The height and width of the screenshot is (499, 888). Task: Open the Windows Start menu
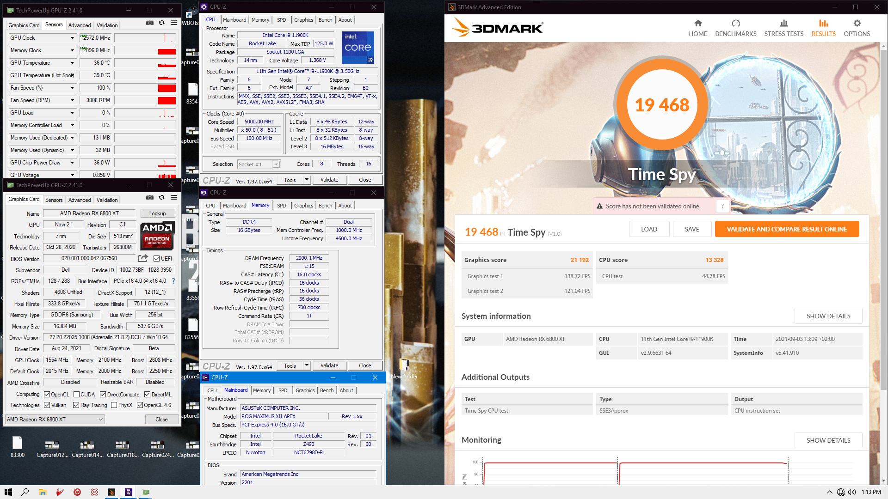tap(8, 492)
